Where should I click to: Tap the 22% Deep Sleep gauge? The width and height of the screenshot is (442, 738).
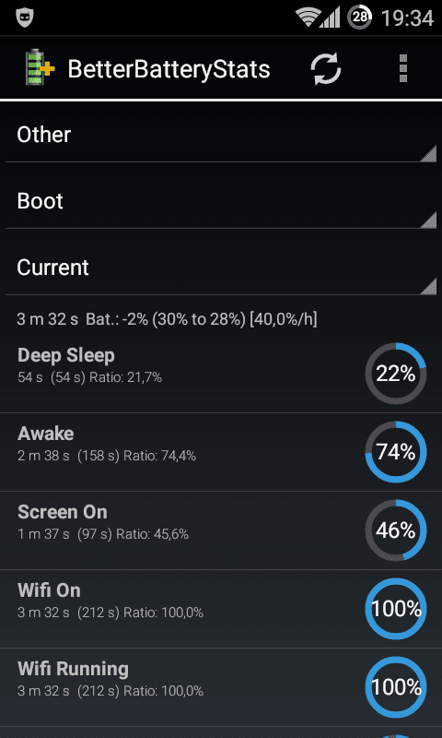coord(396,374)
